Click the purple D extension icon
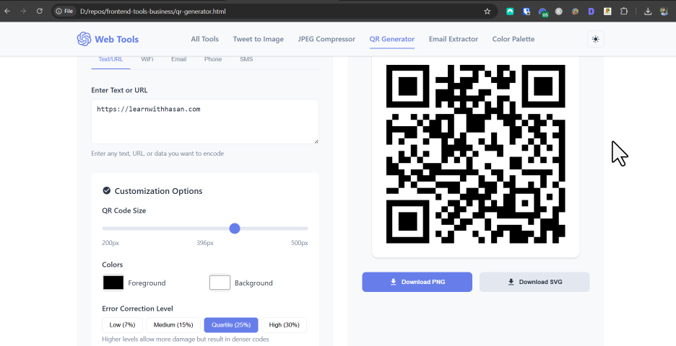This screenshot has width=676, height=346. [x=591, y=12]
